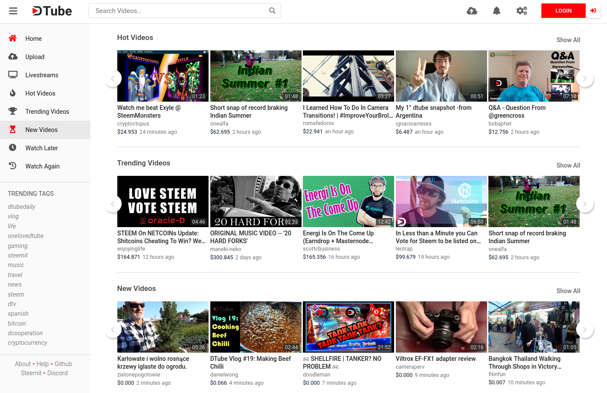Screen dimensions: 607x393
Task: Open Livestreams in sidebar
Action: pos(45,75)
